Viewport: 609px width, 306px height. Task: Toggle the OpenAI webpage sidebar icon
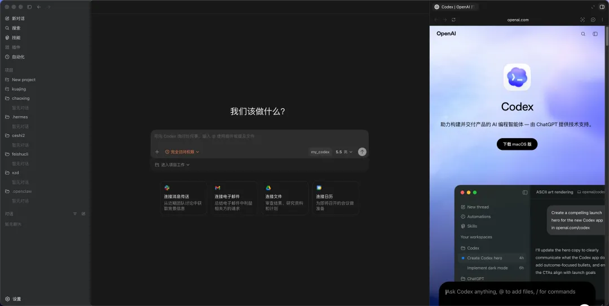coord(595,34)
